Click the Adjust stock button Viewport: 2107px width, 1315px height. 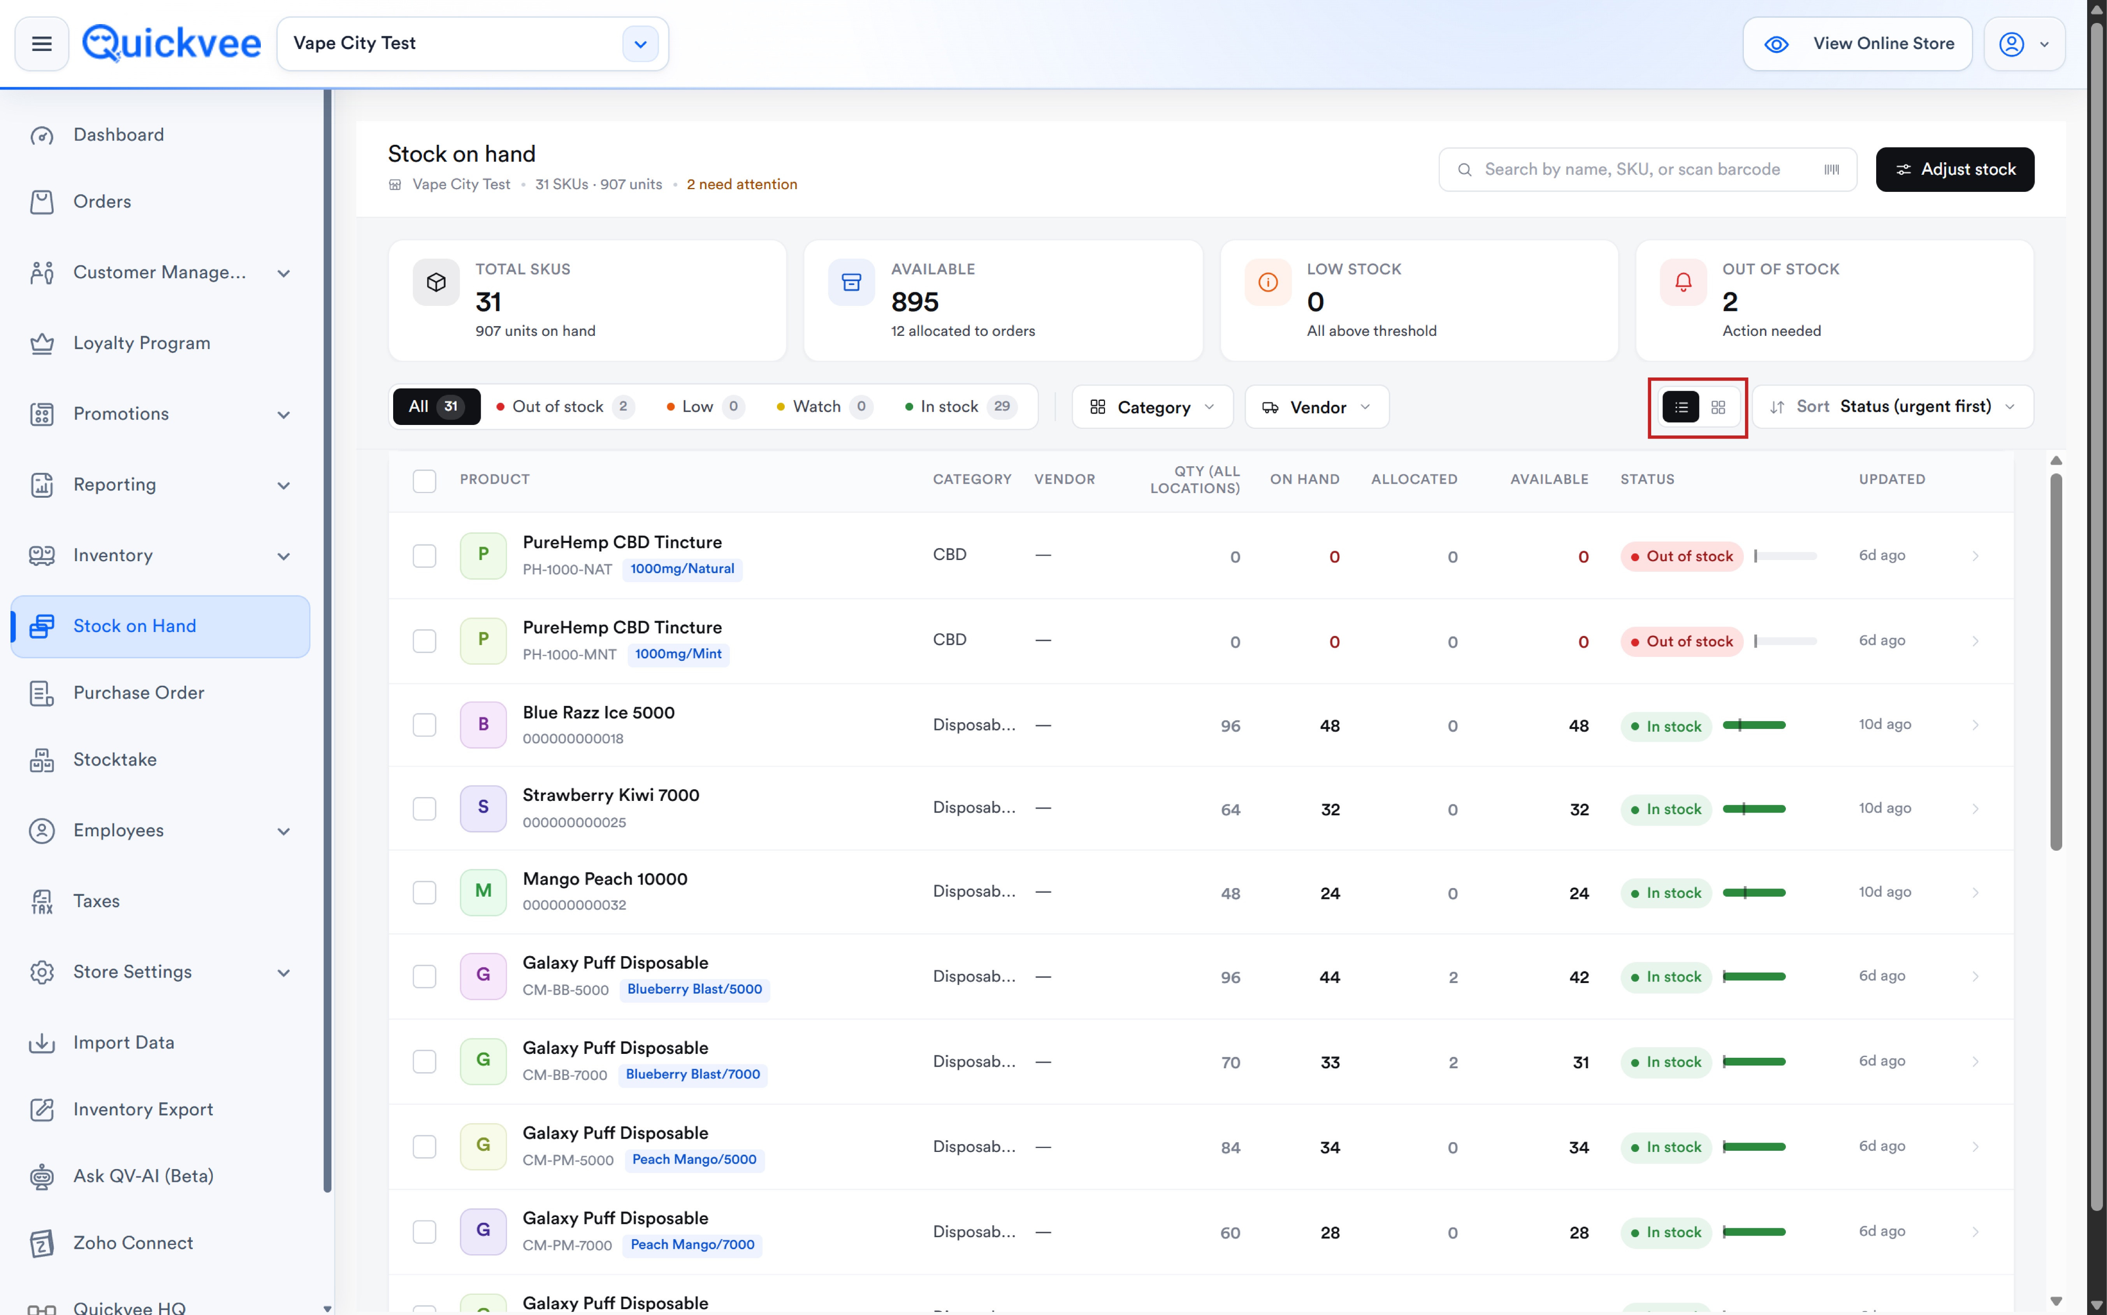[1955, 170]
